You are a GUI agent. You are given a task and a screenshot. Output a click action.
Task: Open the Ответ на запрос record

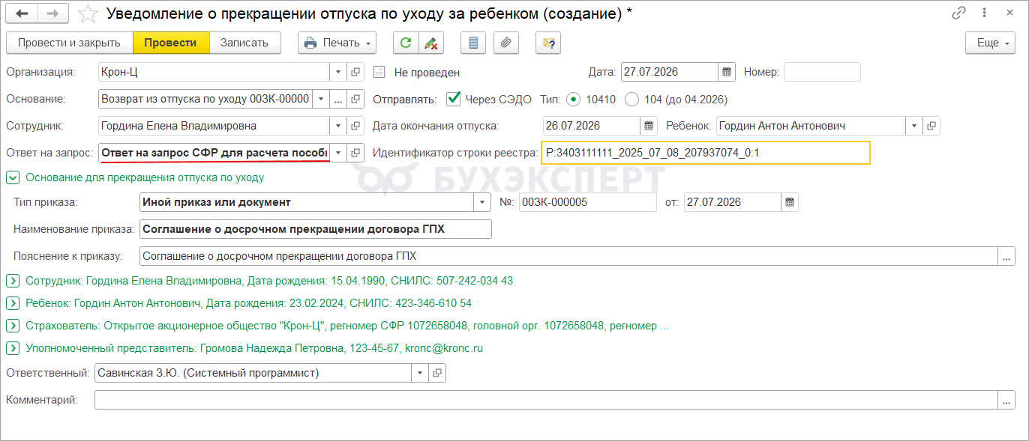[x=356, y=153]
